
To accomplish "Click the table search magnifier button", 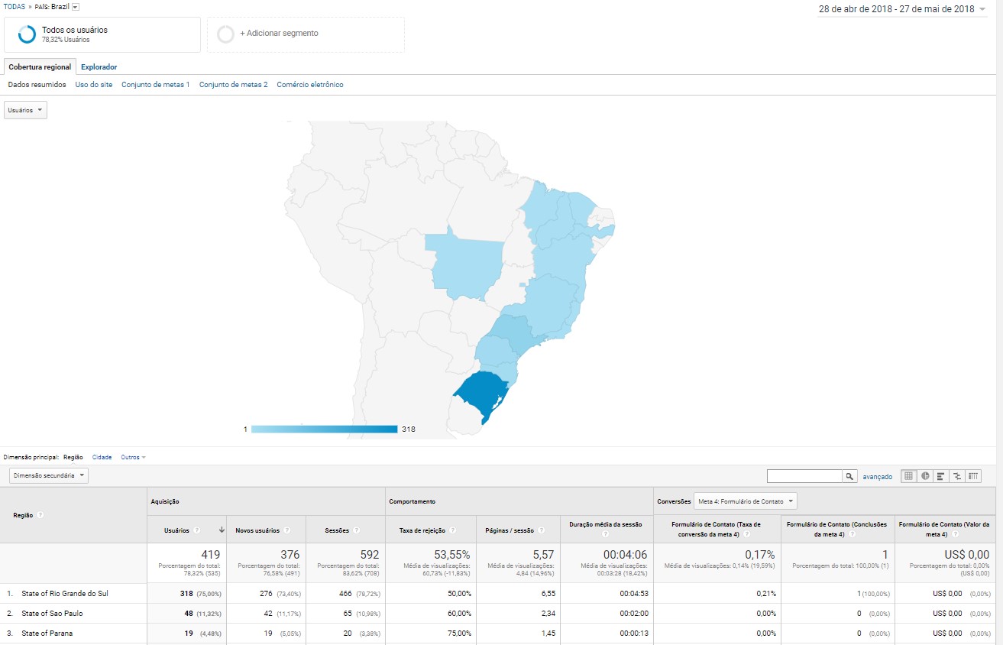I will coord(849,476).
